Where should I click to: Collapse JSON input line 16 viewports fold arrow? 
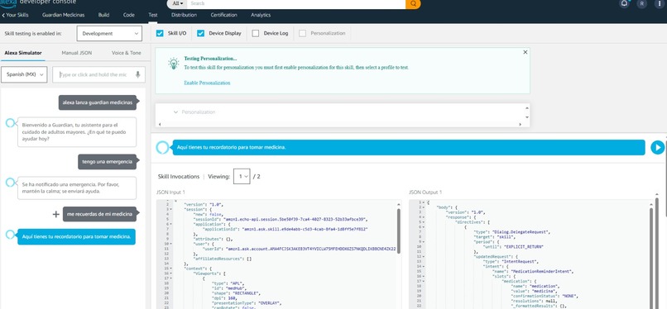[171, 274]
